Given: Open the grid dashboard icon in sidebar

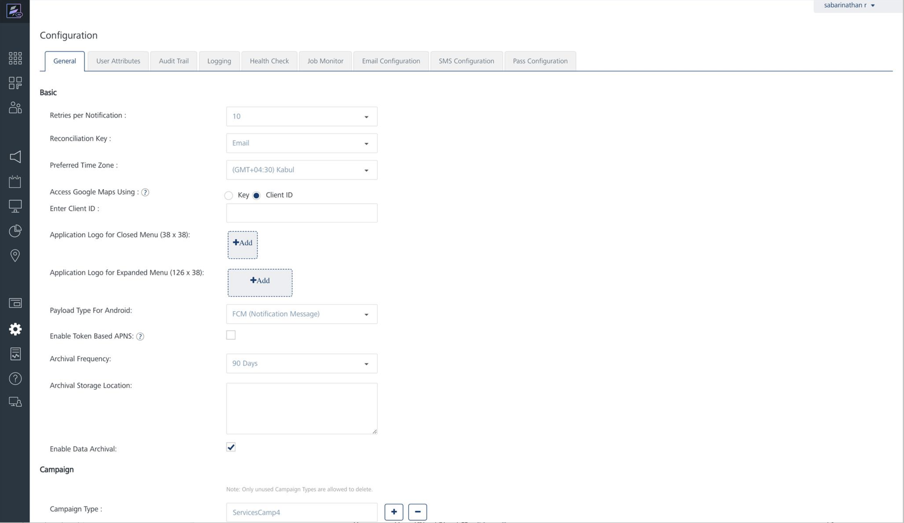Looking at the screenshot, I should (x=15, y=58).
